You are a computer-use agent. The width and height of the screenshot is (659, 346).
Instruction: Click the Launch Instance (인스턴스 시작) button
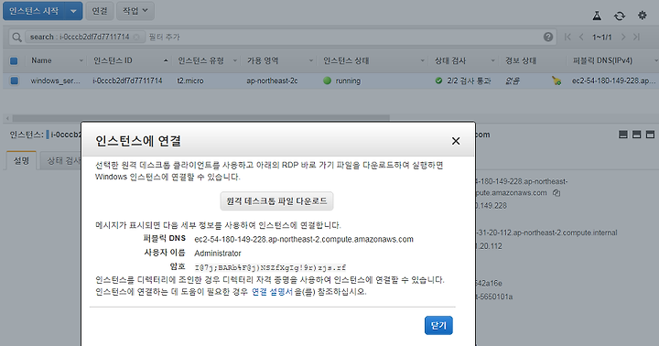[x=34, y=11]
